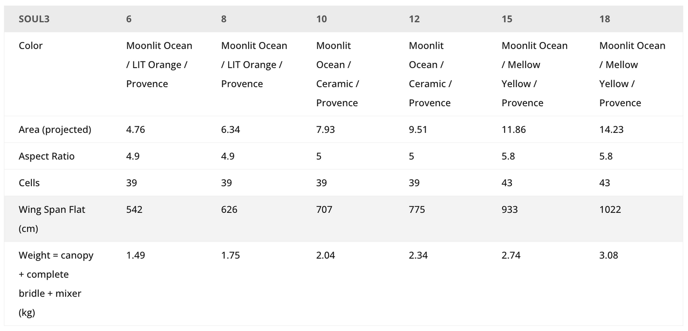Select the wing span value 542
This screenshot has height=331, width=688.
pos(134,210)
